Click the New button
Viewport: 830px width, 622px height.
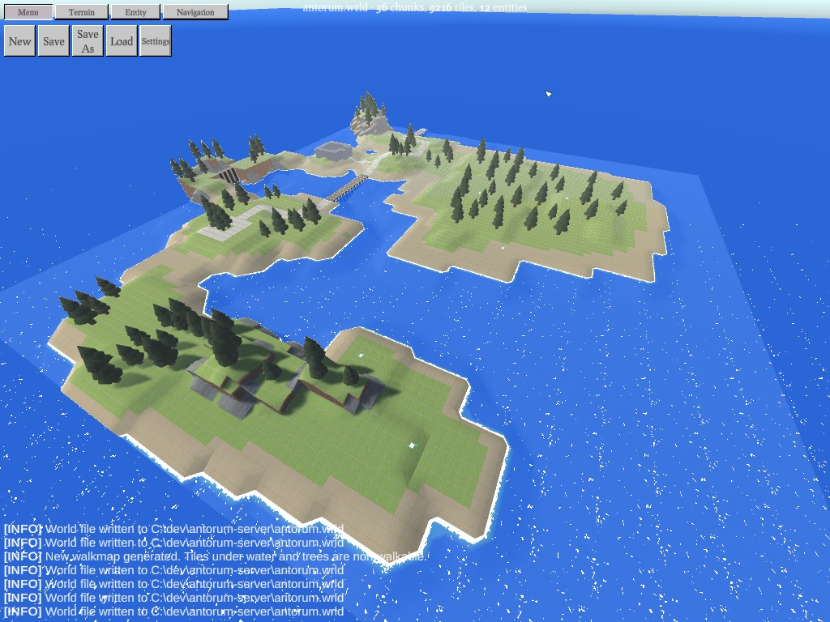(20, 41)
